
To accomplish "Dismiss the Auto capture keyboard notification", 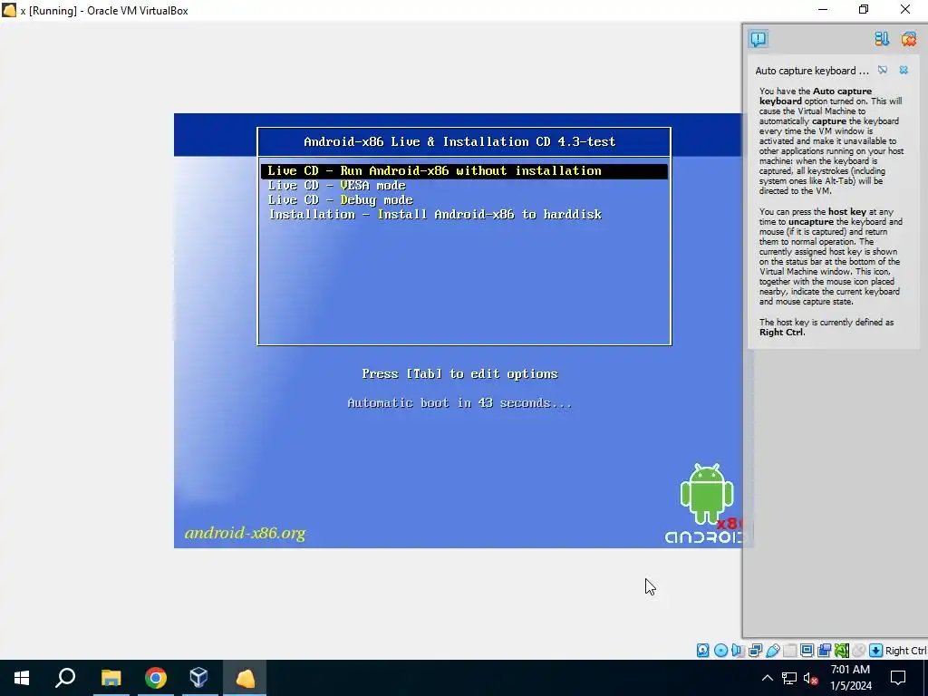I will point(904,71).
